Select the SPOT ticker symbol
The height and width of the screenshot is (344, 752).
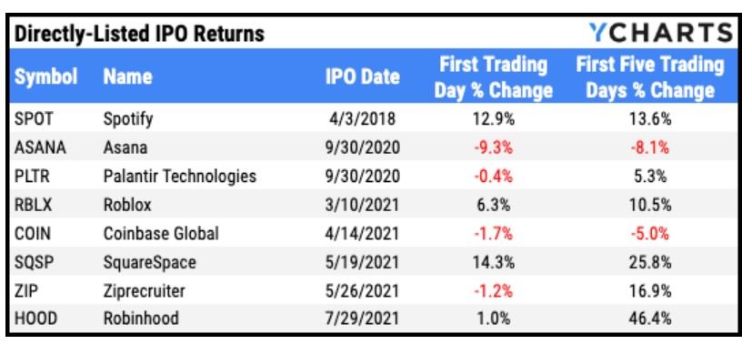coord(32,118)
